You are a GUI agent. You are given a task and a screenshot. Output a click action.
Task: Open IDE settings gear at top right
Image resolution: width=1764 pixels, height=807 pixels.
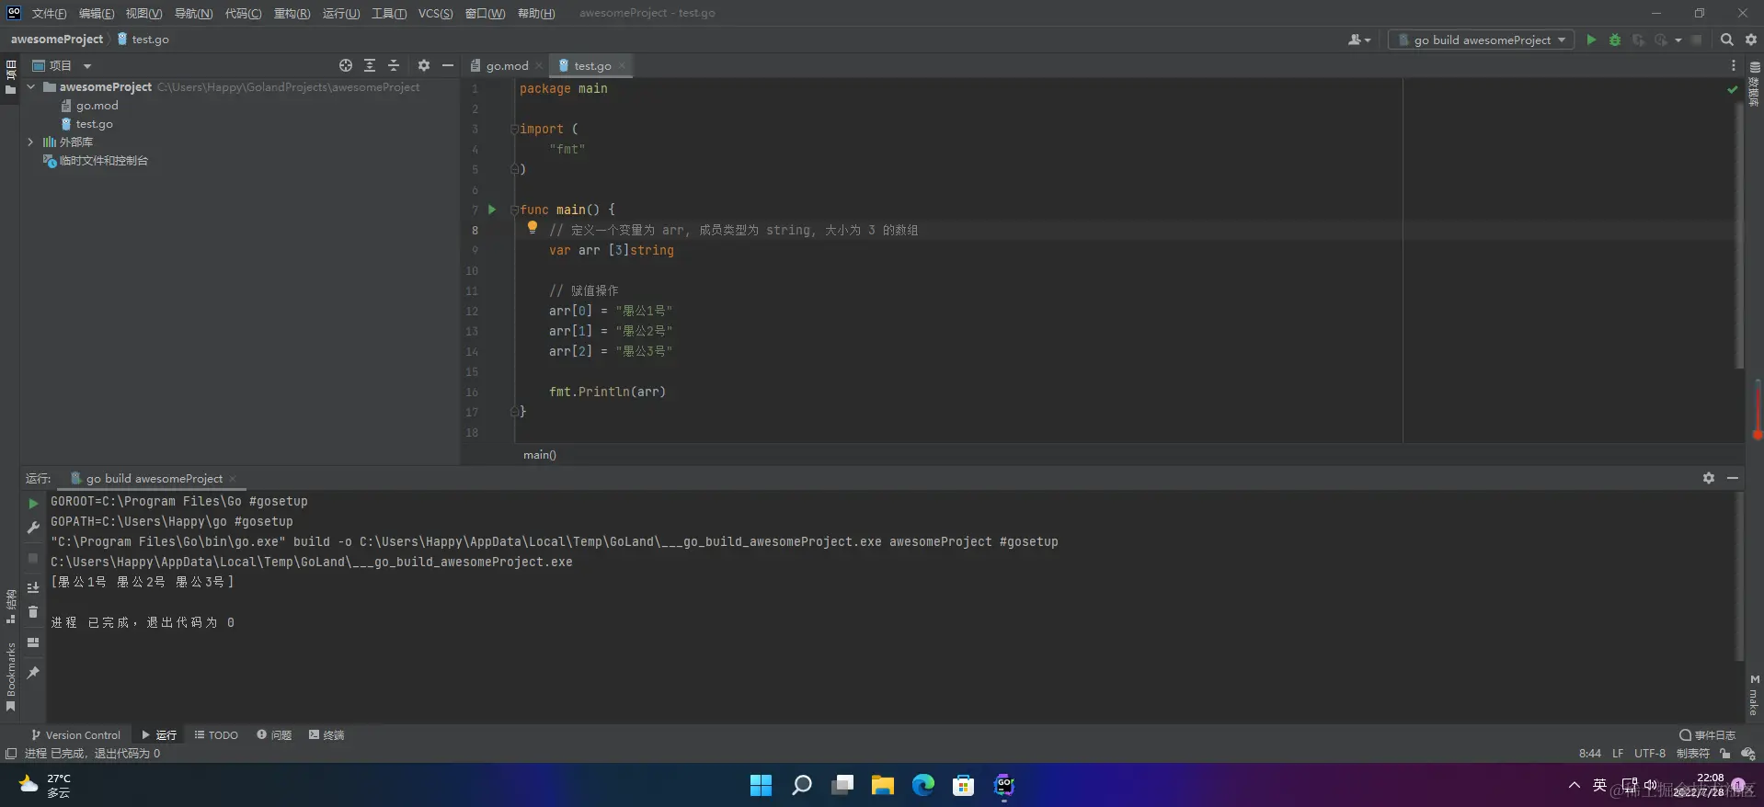coord(1751,40)
